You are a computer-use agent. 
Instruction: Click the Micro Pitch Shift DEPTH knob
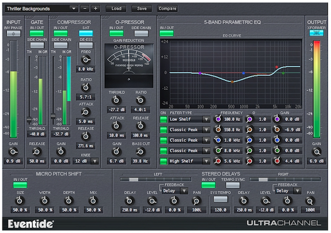coord(69,201)
